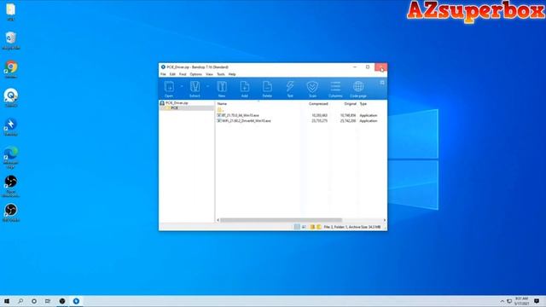Click the Add files toolbar icon
Screen dimensions: 546x307
pos(245,89)
